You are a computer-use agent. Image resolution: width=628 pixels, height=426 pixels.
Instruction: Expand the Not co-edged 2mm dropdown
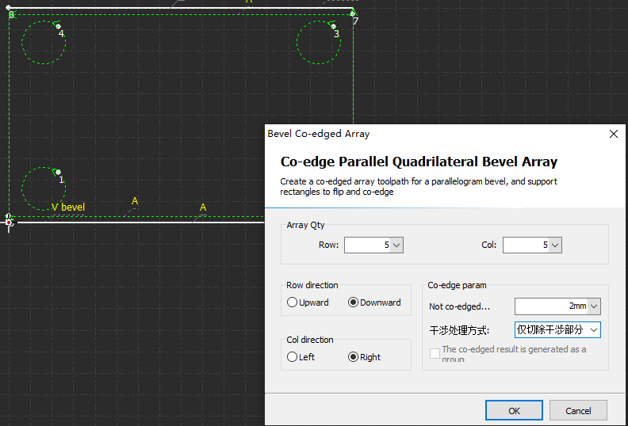pos(594,306)
